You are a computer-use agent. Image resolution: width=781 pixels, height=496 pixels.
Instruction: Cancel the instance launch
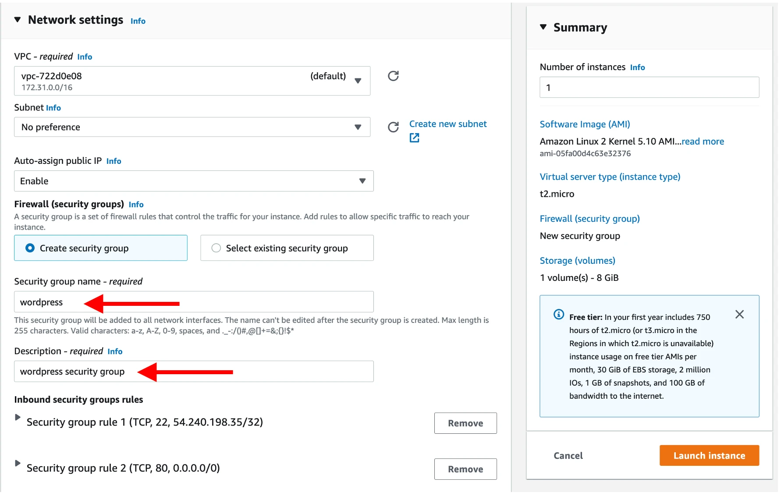coord(568,456)
